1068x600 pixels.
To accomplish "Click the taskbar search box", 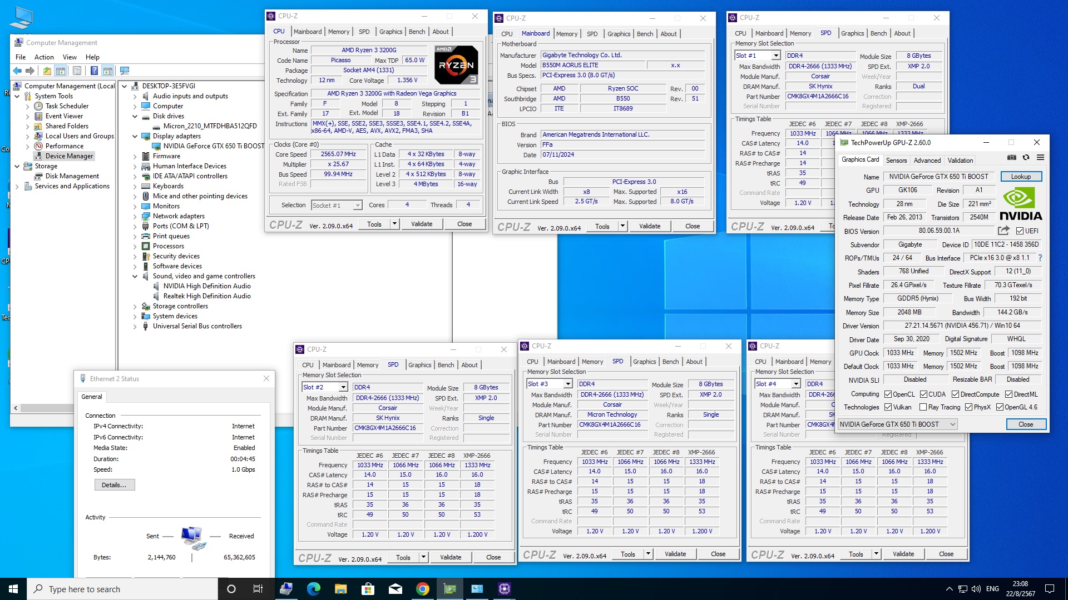I will 122,589.
